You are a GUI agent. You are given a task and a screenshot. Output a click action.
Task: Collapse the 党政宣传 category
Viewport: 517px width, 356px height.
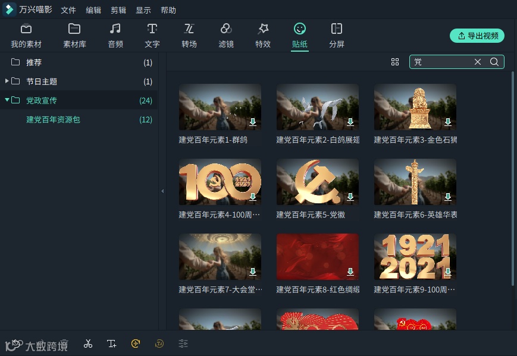pyautogui.click(x=8, y=100)
